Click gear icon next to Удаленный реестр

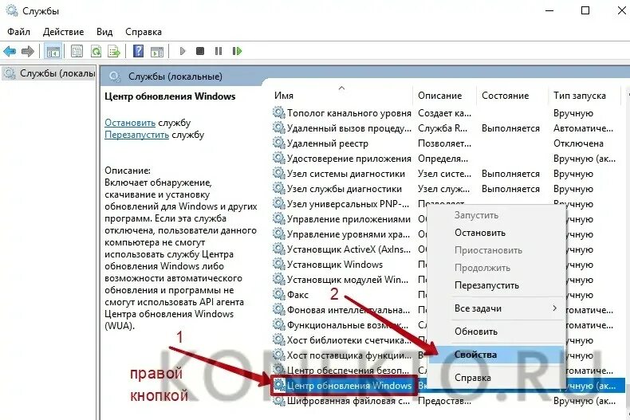[279, 143]
